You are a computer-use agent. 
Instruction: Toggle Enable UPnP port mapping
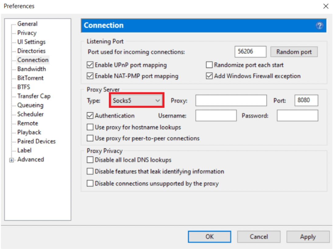[x=90, y=65]
